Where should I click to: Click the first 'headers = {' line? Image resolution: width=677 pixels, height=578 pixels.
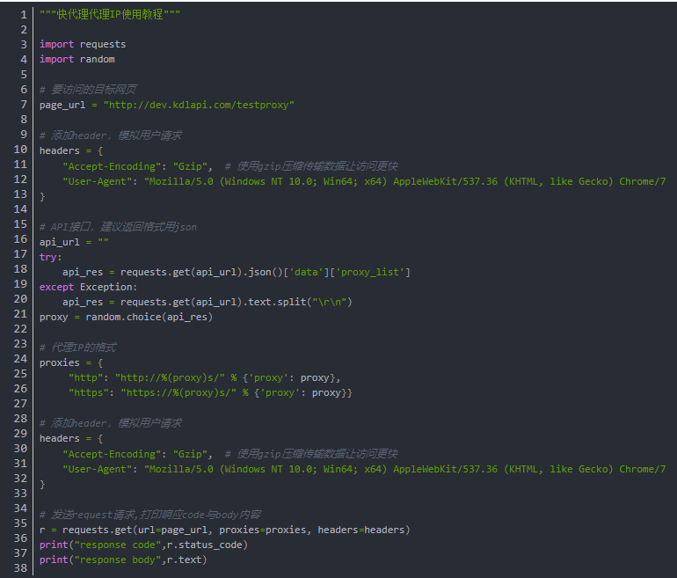click(x=71, y=150)
